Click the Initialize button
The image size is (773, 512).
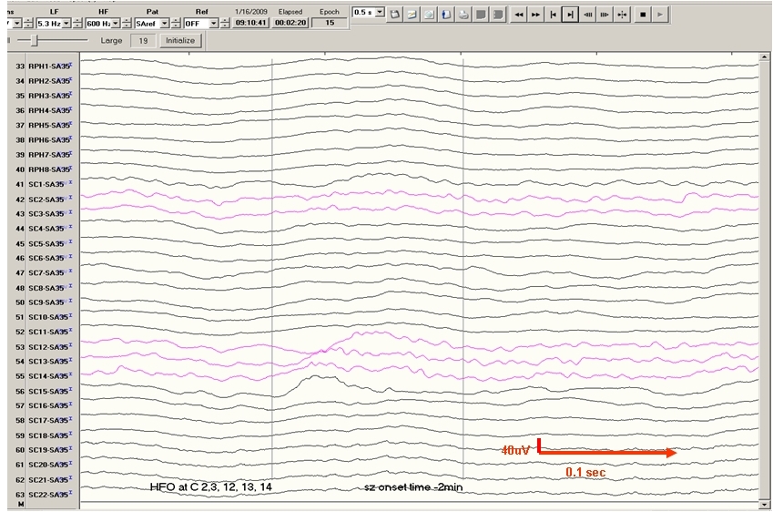coord(178,41)
